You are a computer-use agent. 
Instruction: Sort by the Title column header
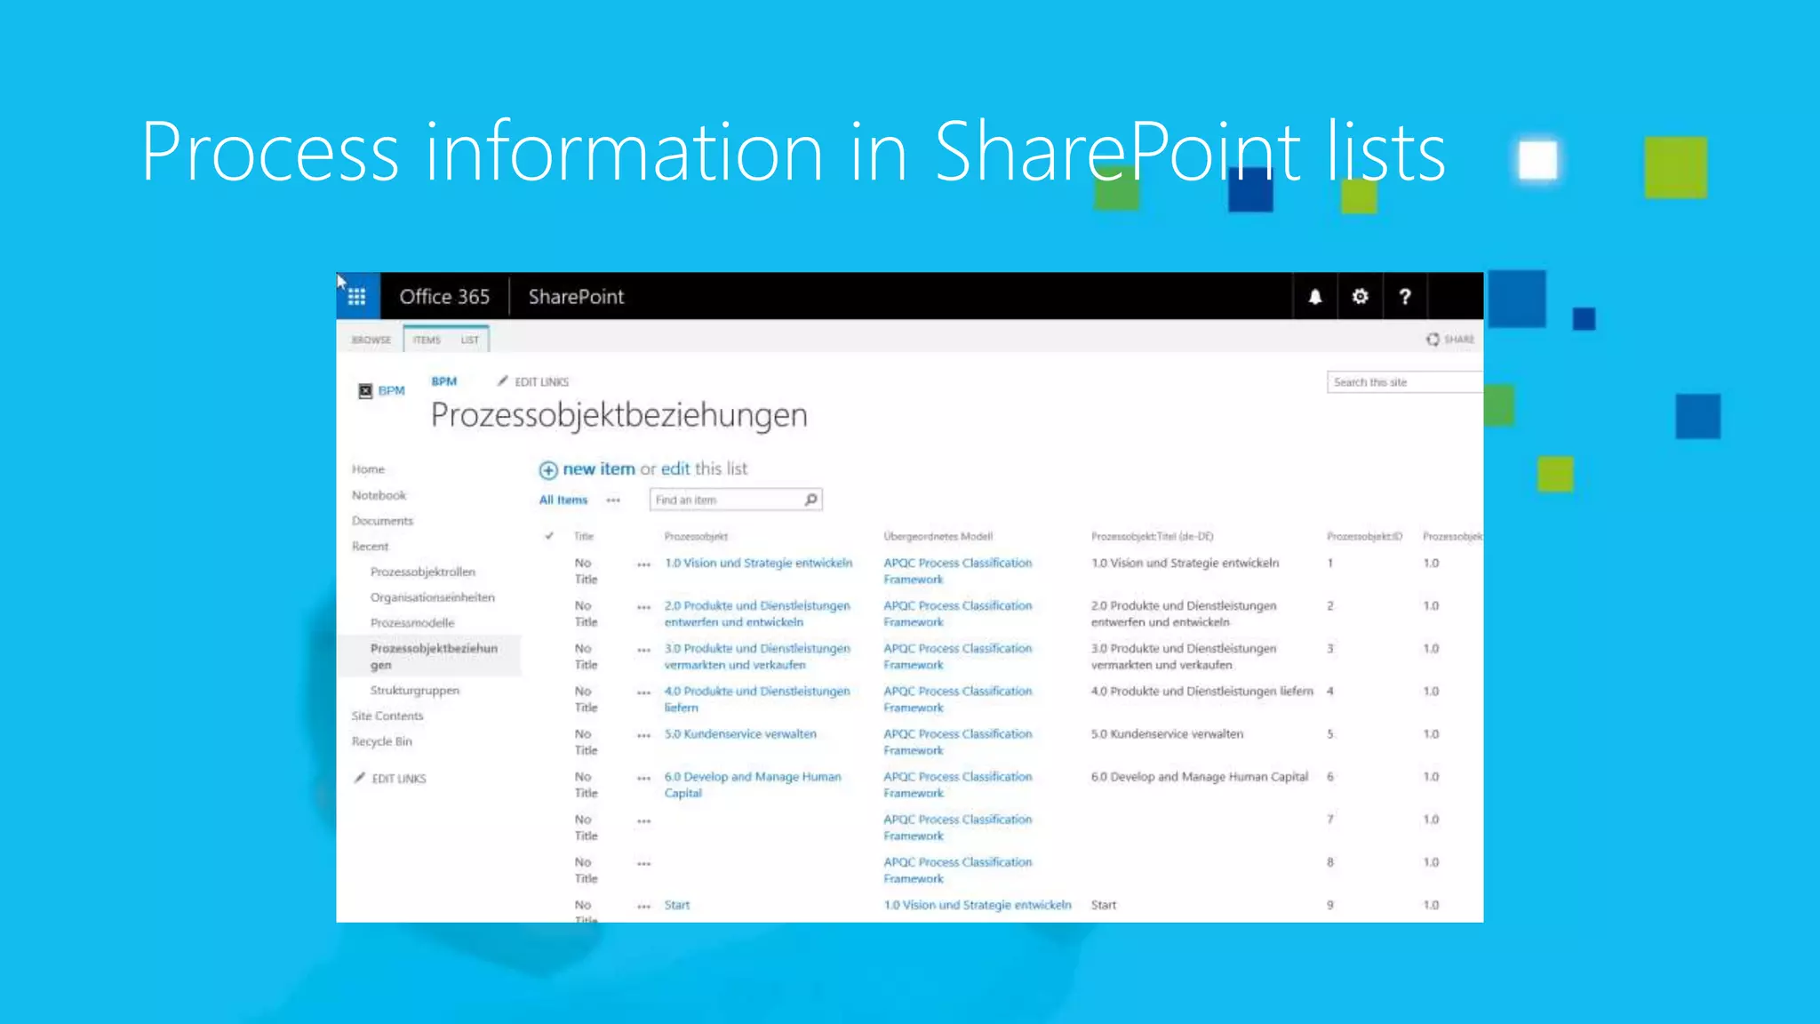pyautogui.click(x=584, y=536)
